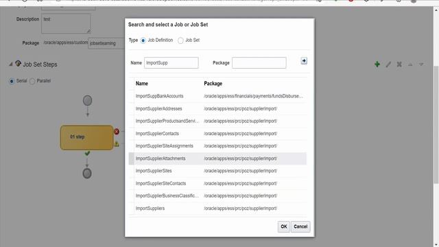The image size is (439, 247).
Task: Select ImportSupplierSiteContacts row
Action: [217, 183]
